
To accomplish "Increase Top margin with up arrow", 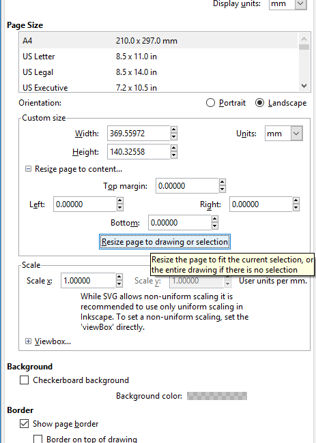I will [x=222, y=182].
